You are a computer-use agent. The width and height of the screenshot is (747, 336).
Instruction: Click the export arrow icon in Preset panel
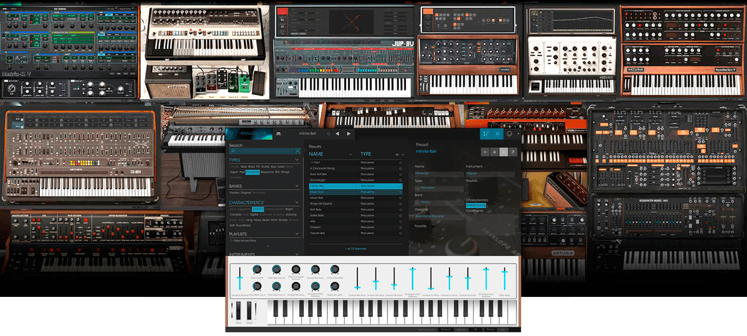tap(512, 152)
